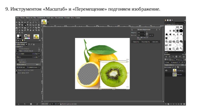Click the delete layer icon below layers
199x112 pixels.
184,104
